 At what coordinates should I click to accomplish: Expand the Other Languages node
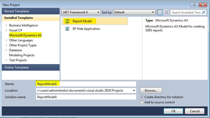(x=6, y=40)
